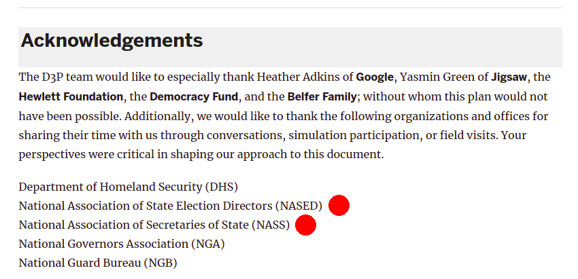Image resolution: width=578 pixels, height=279 pixels.
Task: Click the bold Hewlett Foundation text
Action: tap(71, 97)
